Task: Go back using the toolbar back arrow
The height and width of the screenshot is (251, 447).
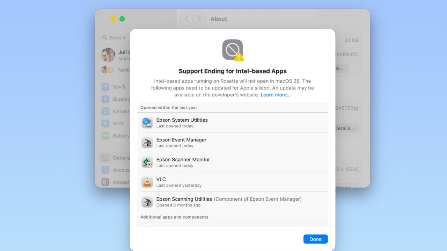Action: click(186, 19)
